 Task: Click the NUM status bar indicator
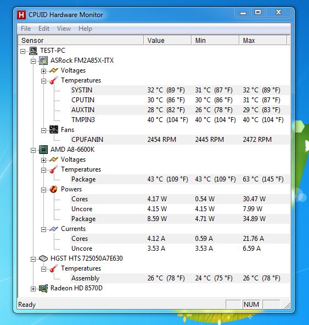pyautogui.click(x=251, y=305)
